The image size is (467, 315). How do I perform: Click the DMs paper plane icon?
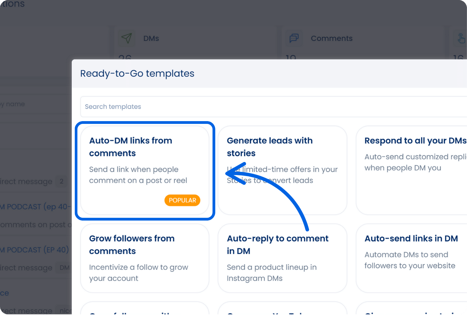[127, 38]
